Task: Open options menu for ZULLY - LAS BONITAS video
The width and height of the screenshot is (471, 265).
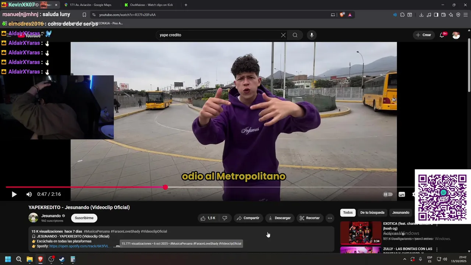Action: (437, 250)
